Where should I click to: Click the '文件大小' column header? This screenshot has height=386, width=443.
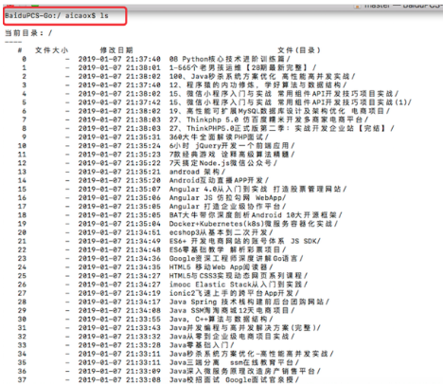coord(51,50)
